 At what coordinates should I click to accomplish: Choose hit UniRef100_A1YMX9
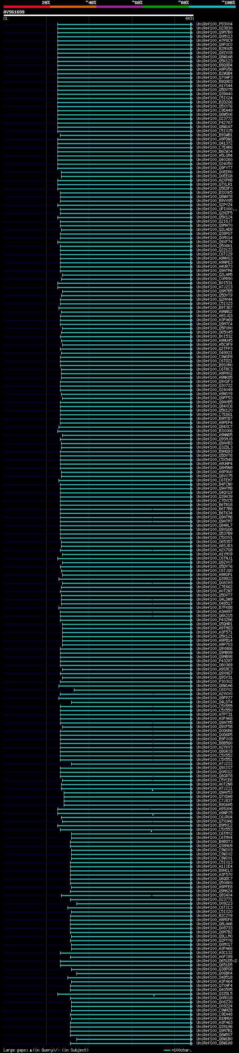[214, 554]
